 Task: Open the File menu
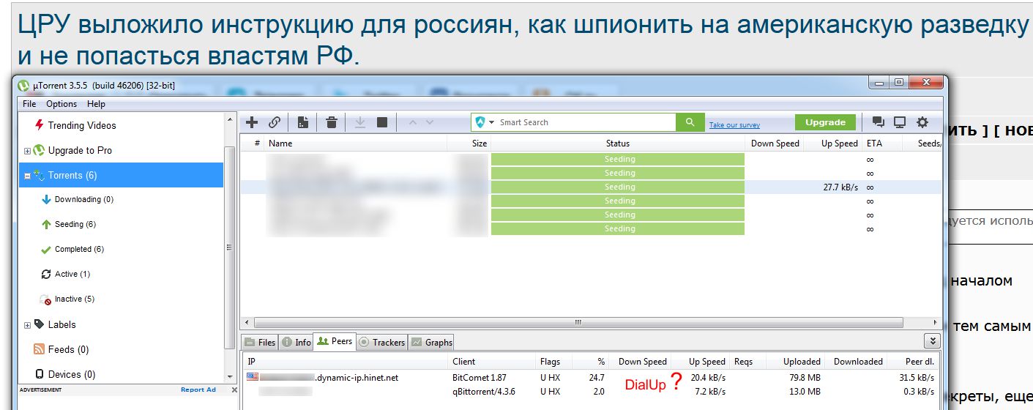click(x=29, y=104)
